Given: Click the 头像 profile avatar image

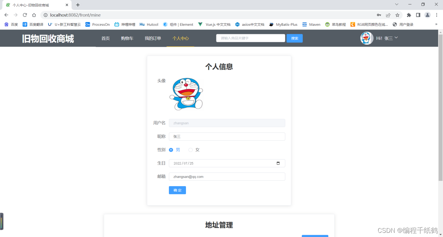Looking at the screenshot, I should 186,94.
